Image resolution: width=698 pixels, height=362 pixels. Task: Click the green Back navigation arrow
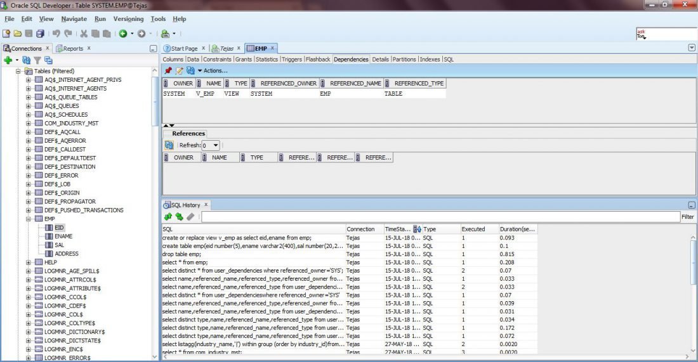(x=123, y=34)
